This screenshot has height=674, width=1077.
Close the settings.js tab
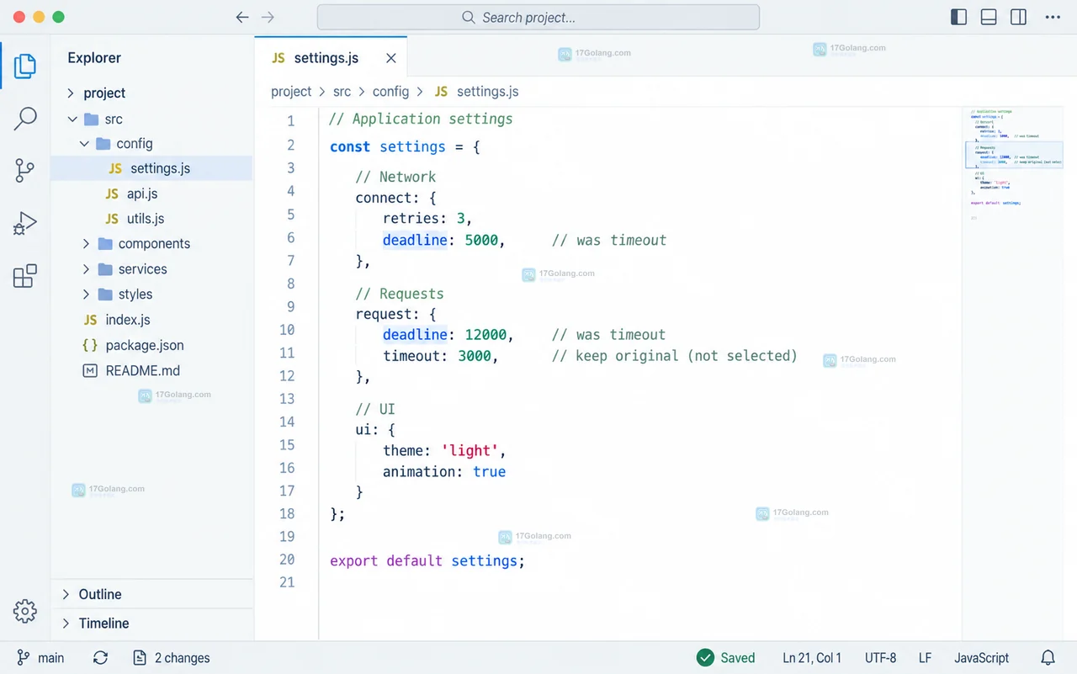click(391, 58)
